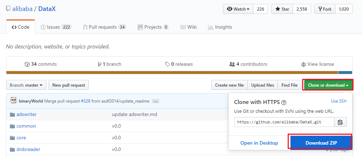The width and height of the screenshot is (362, 157).
Task: Click binaryWorld's avatar thumbnail
Action: pyautogui.click(x=13, y=101)
